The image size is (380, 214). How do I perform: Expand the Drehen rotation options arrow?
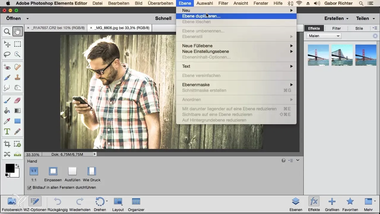click(x=107, y=201)
